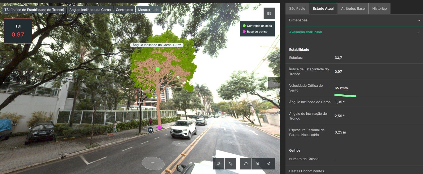Click the 2,59 ° trunk inclination value
This screenshot has height=174, width=423.
pos(340,116)
